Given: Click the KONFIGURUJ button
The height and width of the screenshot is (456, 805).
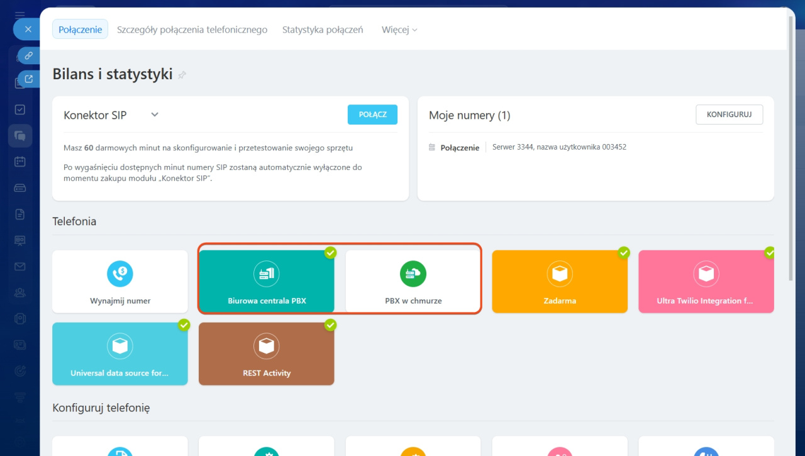Looking at the screenshot, I should [729, 114].
